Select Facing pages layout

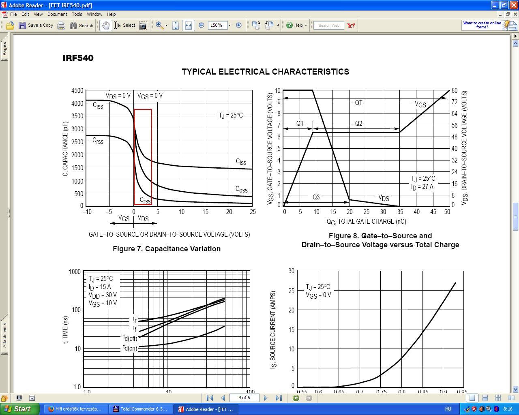511,398
